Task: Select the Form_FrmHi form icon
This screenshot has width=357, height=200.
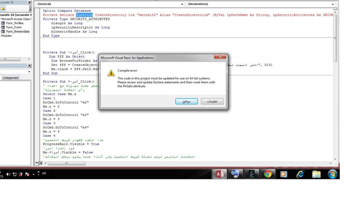Action: pos(3,27)
